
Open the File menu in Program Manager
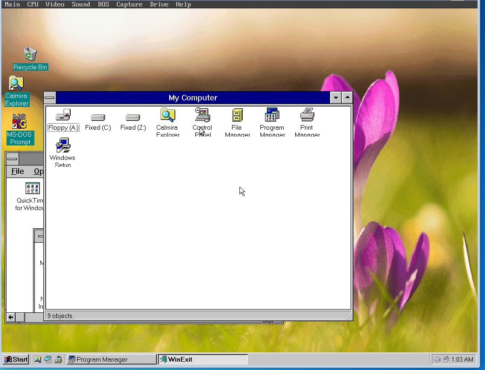[18, 171]
